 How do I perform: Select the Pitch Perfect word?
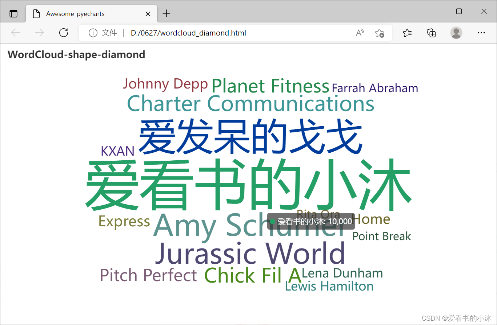click(148, 275)
